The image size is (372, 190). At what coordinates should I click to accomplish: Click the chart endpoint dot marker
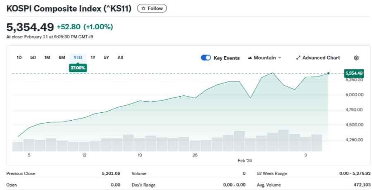(328, 73)
